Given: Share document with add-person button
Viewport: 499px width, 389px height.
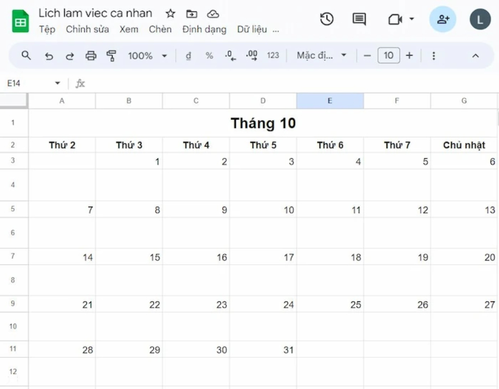Looking at the screenshot, I should coord(442,19).
